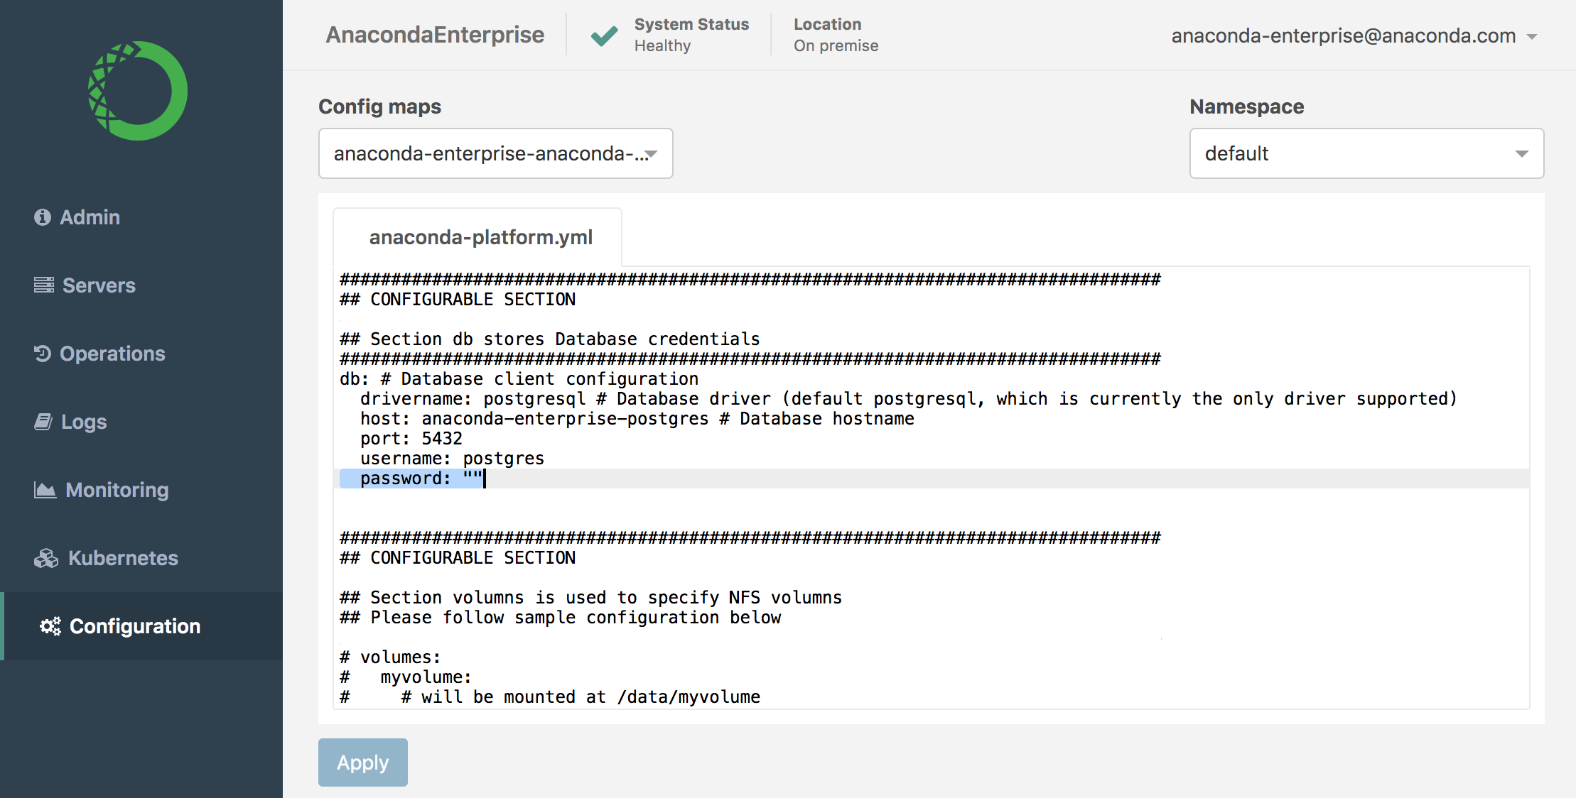Click the Monitoring chart icon

(x=45, y=490)
